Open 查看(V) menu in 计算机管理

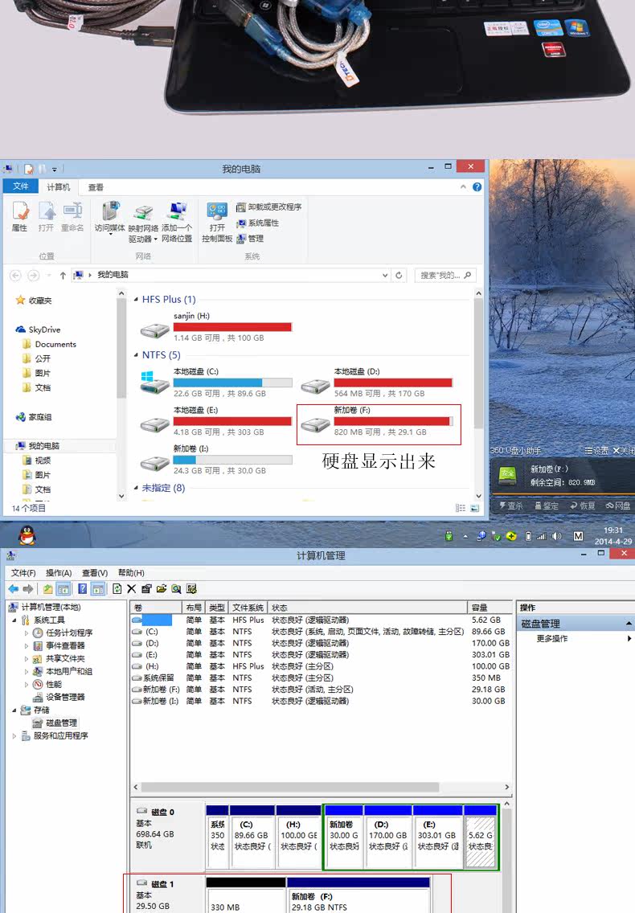pos(95,573)
